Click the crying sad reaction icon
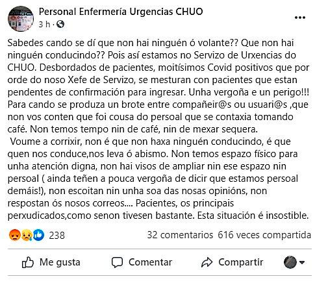The image size is (315, 283). 27,235
